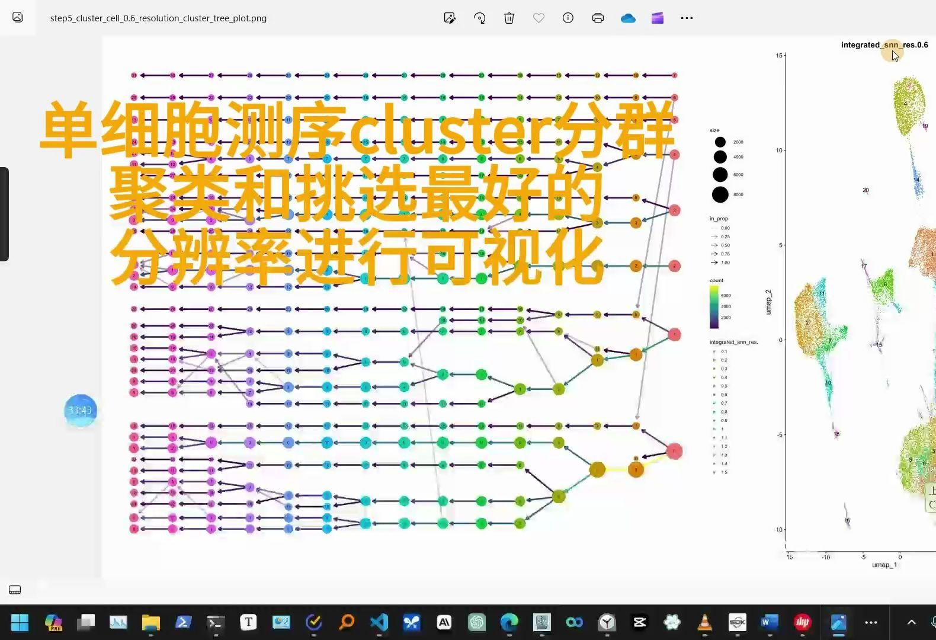Screen dimensions: 936x640
Task: Open File Explorer from taskbar
Action: click(150, 622)
